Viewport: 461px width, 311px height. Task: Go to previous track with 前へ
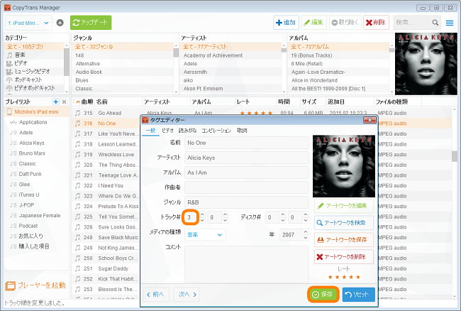(x=156, y=294)
